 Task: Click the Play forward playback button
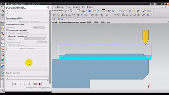(27, 84)
